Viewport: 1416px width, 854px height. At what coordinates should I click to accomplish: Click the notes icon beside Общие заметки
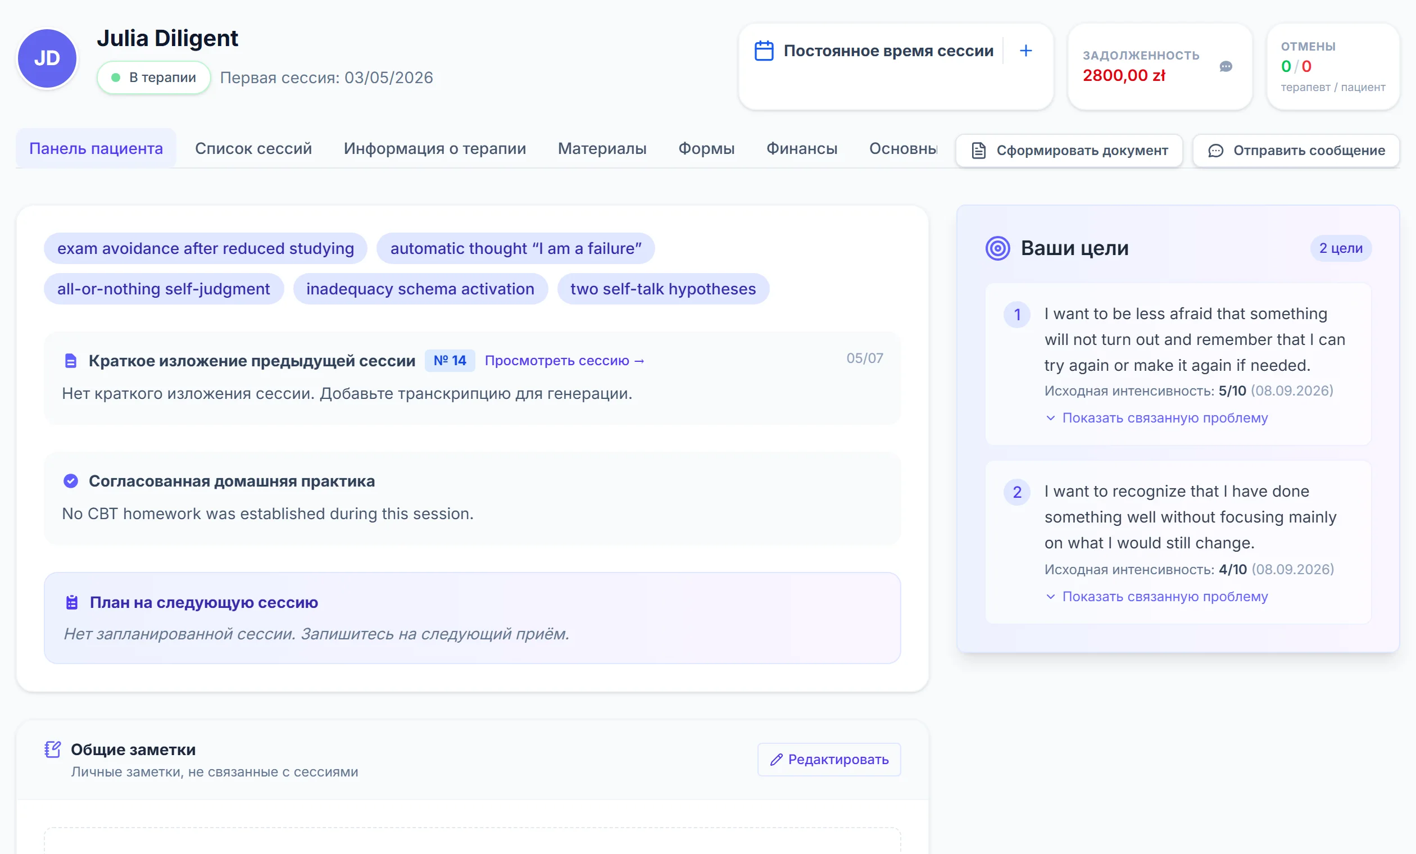tap(52, 749)
